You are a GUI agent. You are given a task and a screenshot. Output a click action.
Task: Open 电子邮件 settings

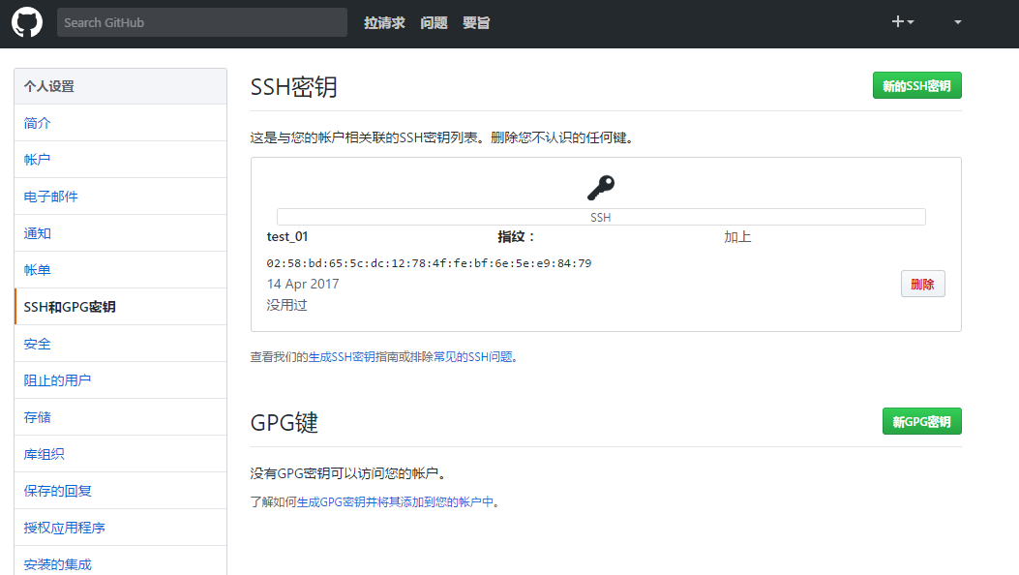point(50,197)
